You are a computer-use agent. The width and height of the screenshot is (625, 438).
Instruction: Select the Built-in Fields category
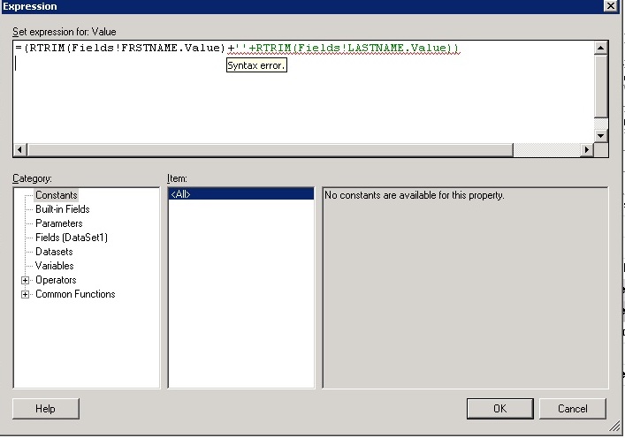click(x=63, y=209)
